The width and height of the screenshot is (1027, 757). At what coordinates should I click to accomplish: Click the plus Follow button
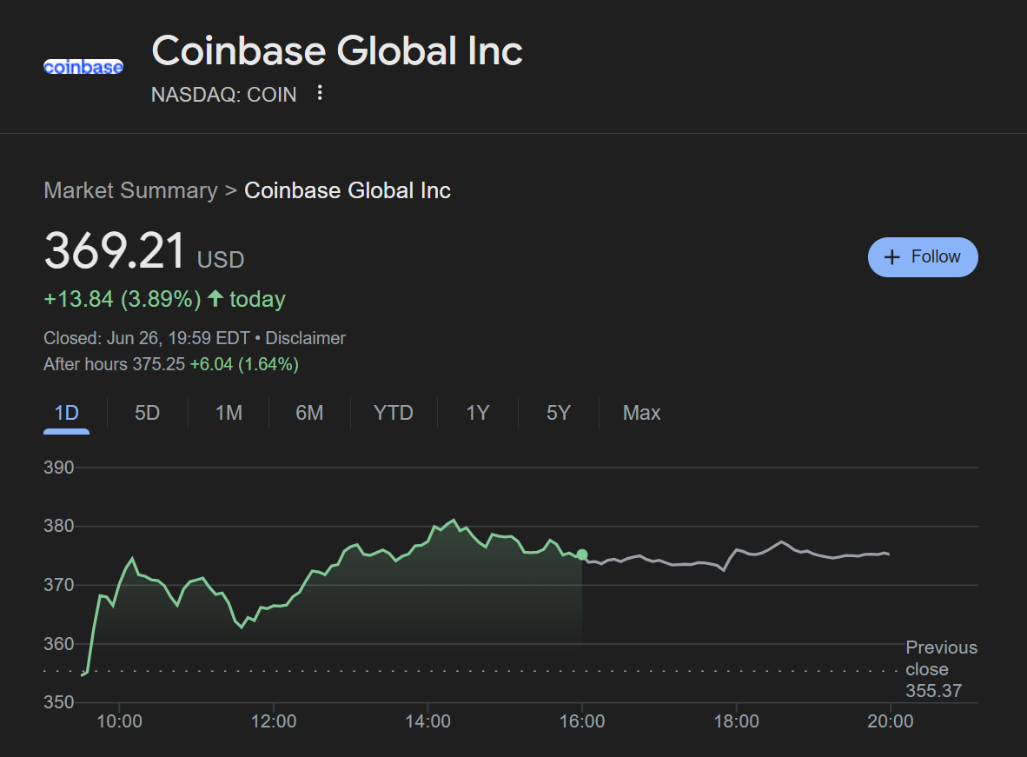(x=923, y=257)
